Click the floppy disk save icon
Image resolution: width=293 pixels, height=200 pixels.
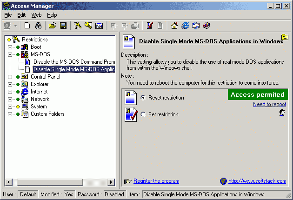tap(63, 26)
